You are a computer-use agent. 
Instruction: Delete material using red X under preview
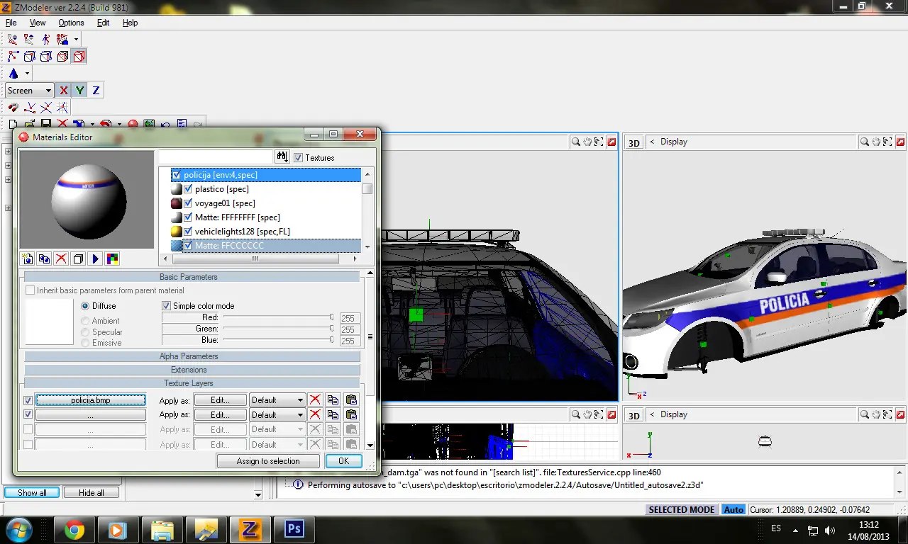[x=61, y=259]
